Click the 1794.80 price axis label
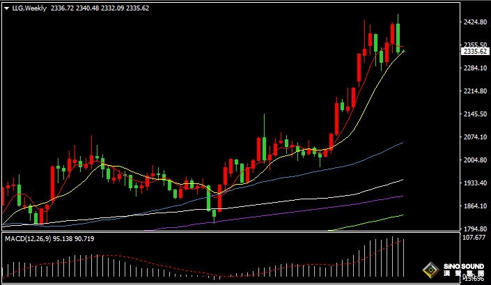This screenshot has height=285, width=491. point(474,229)
